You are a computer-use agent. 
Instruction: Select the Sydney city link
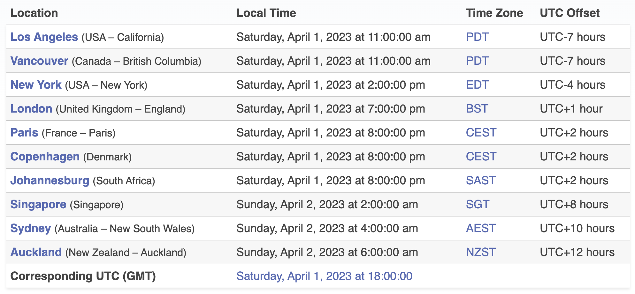pos(31,228)
